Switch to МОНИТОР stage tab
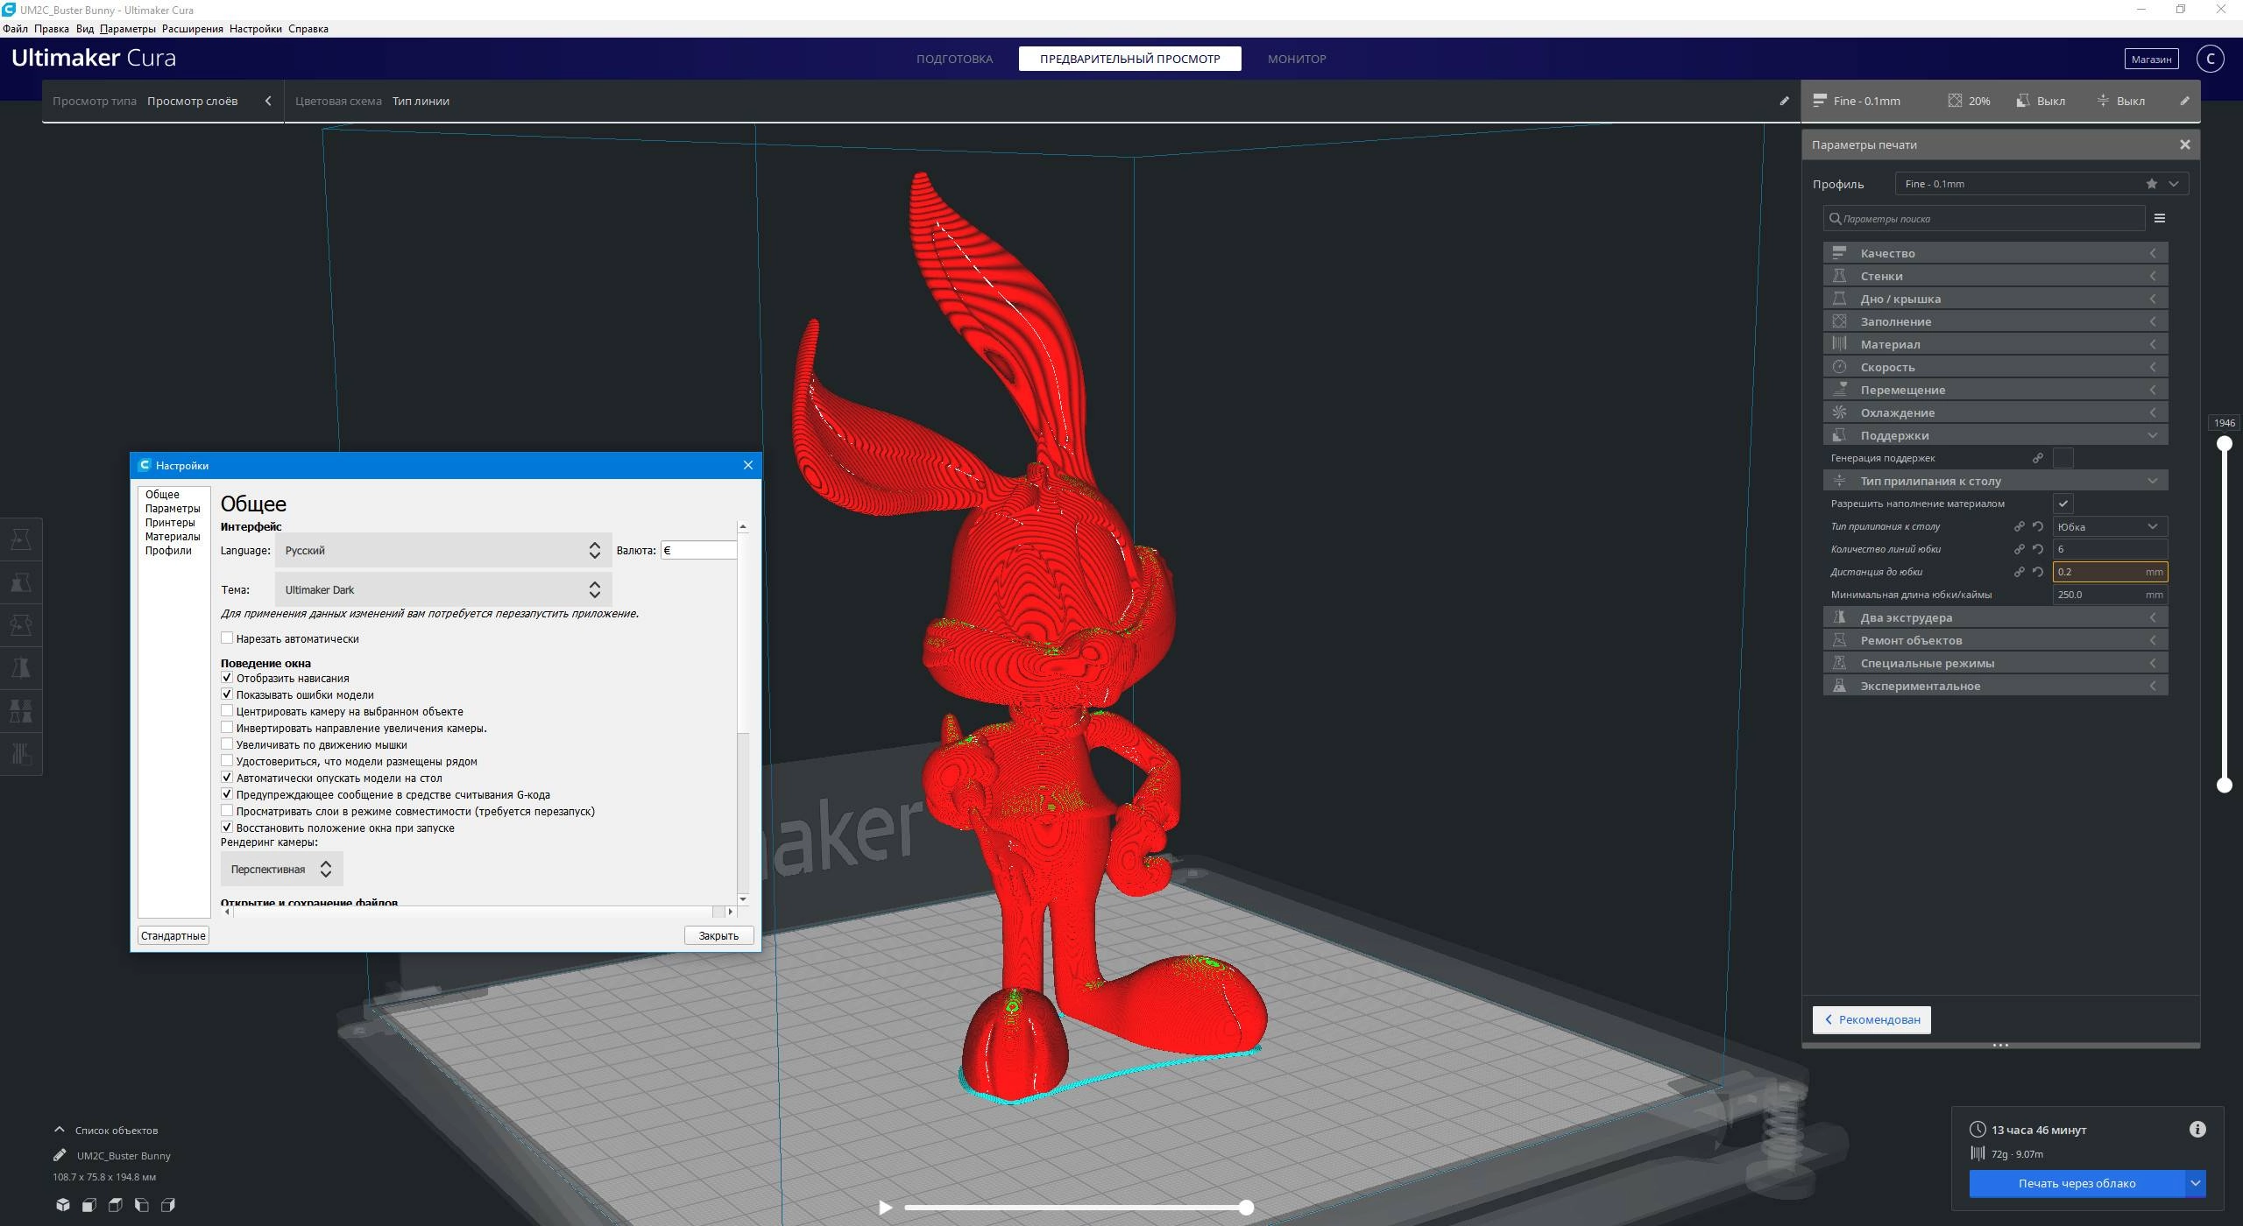2243x1226 pixels. click(1297, 59)
